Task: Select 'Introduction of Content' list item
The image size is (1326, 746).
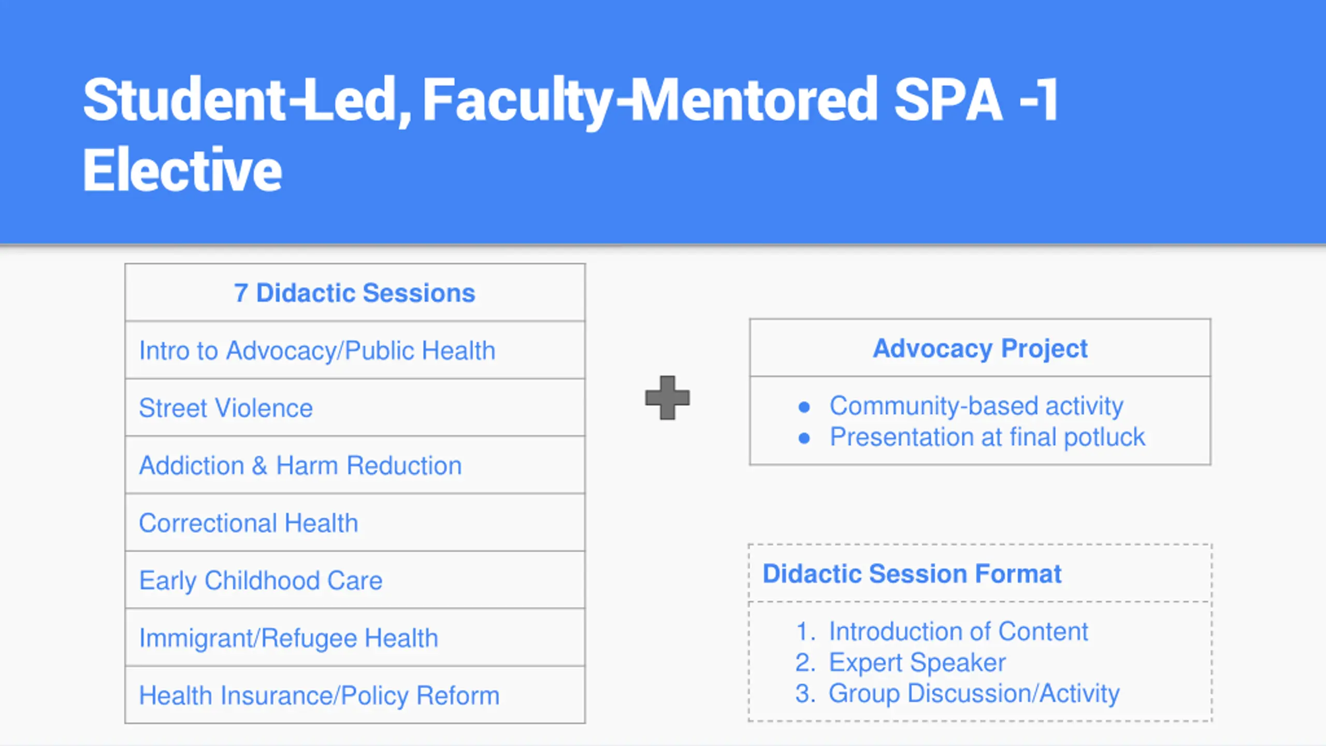Action: [x=958, y=631]
